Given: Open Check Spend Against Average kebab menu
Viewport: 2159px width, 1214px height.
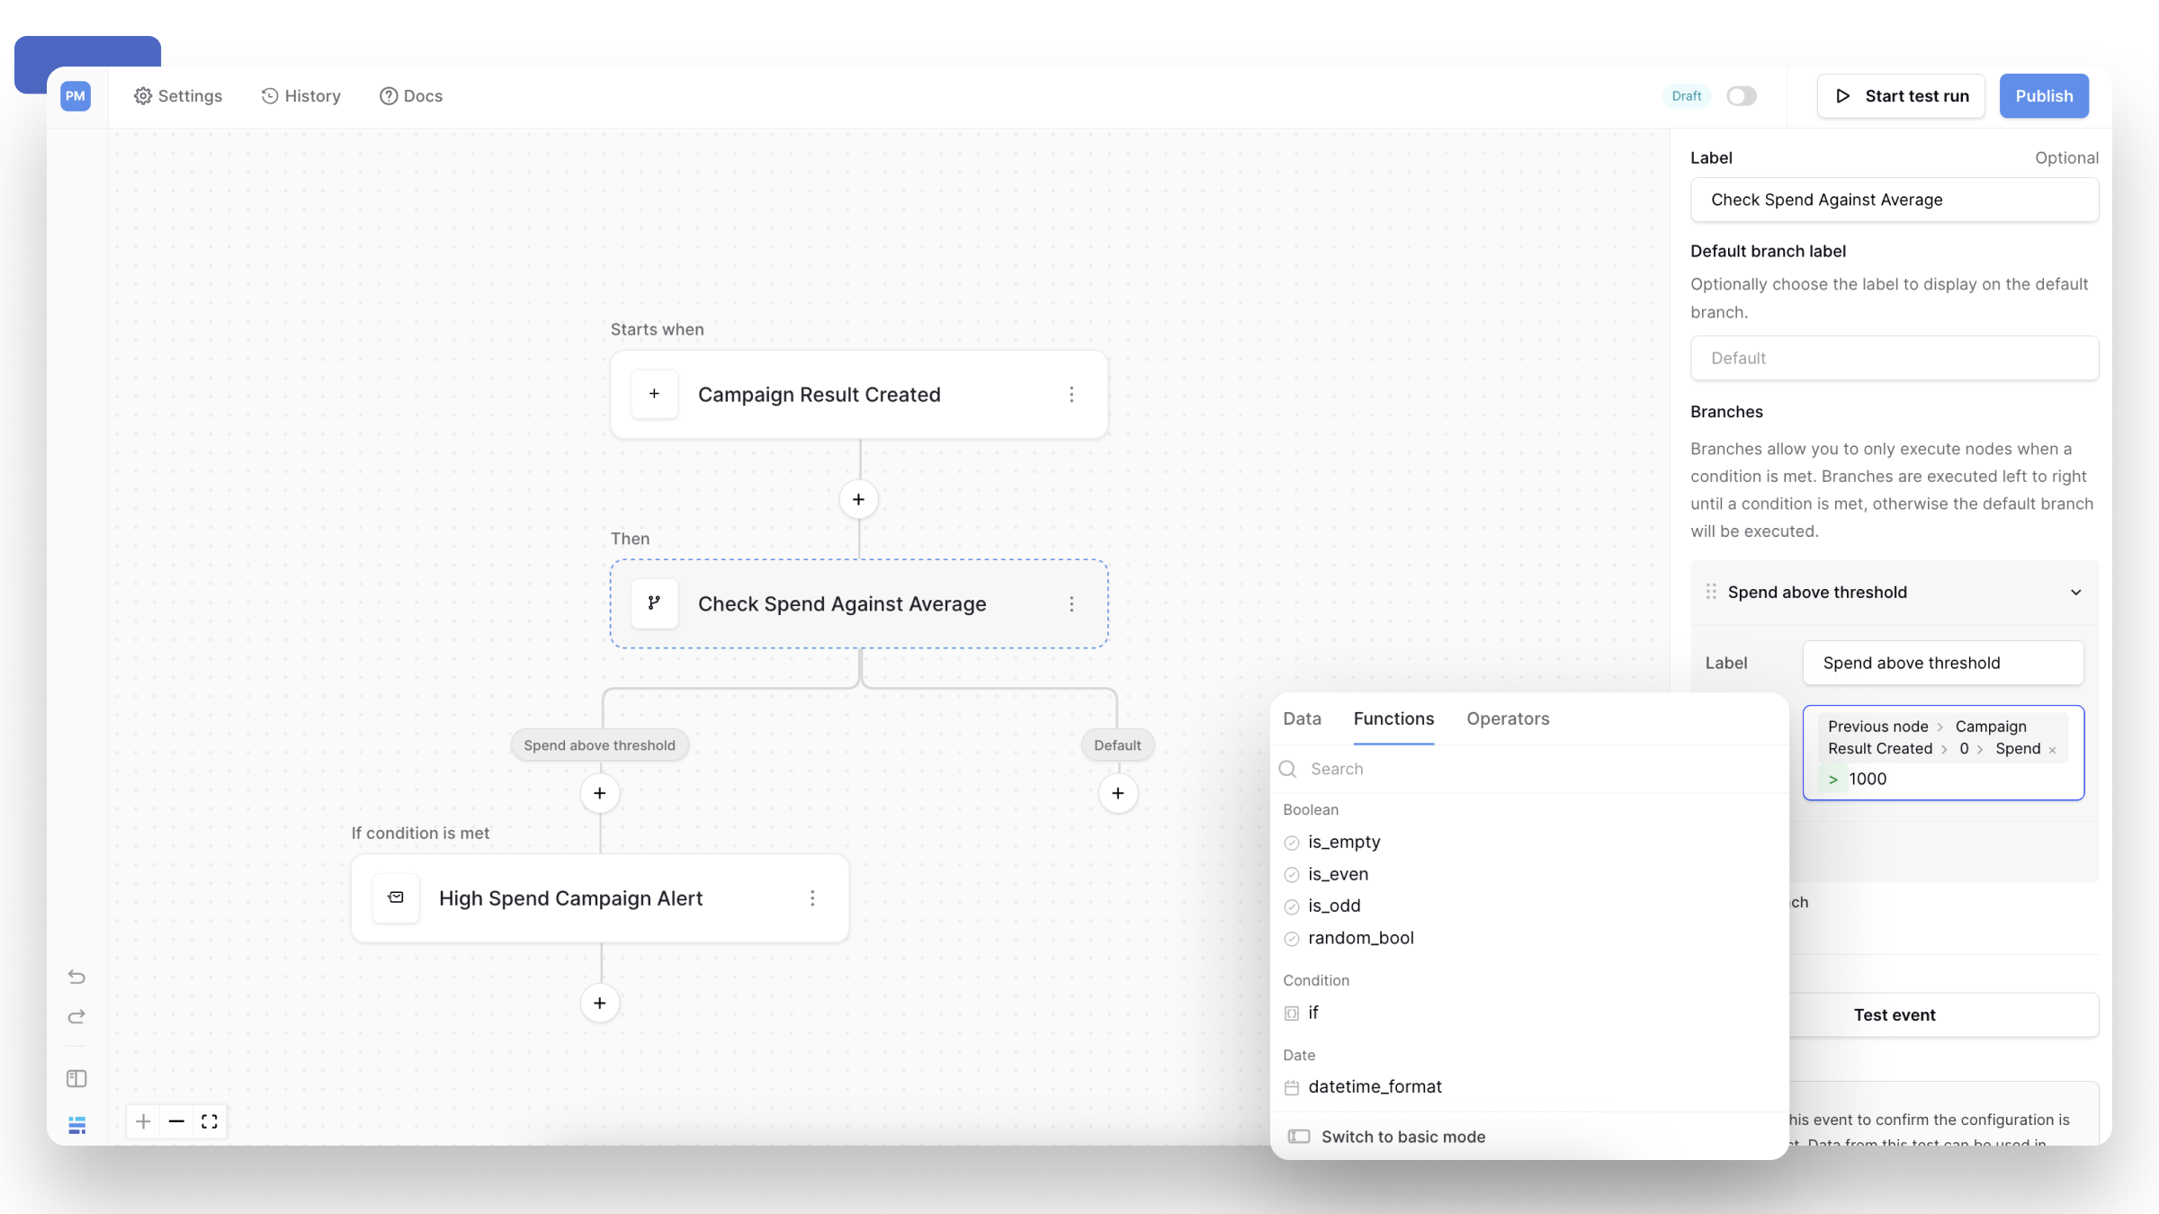Looking at the screenshot, I should point(1071,604).
